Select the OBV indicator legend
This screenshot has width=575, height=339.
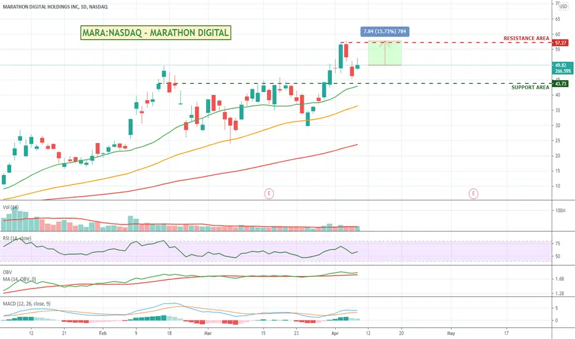pyautogui.click(x=7, y=272)
